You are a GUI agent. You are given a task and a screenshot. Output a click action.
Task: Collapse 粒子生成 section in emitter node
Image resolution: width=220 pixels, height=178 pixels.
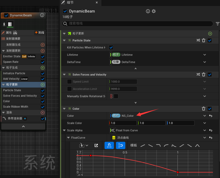pyautogui.click(x=3, y=67)
